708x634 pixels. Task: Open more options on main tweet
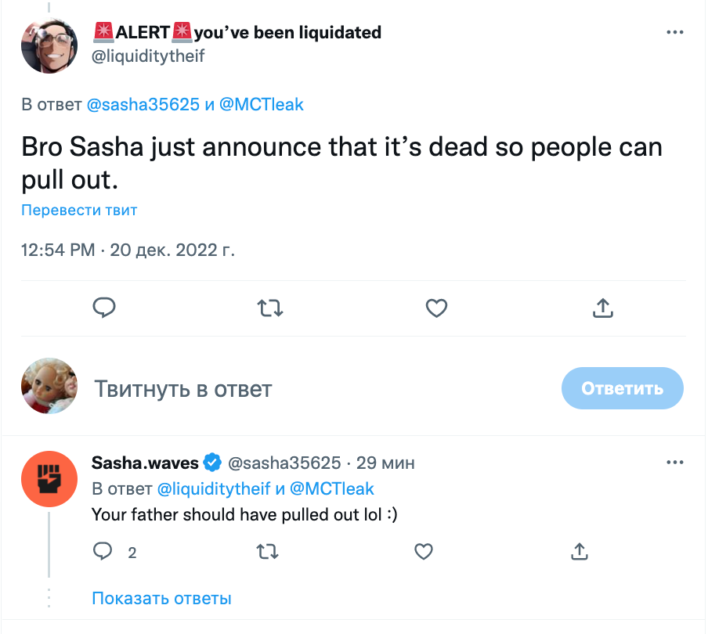pos(674,33)
